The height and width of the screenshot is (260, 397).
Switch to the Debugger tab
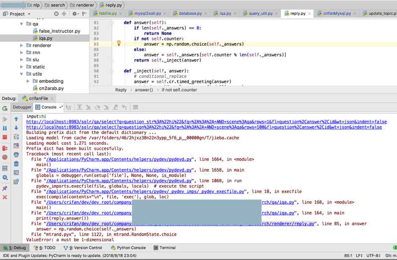pyautogui.click(x=22, y=107)
